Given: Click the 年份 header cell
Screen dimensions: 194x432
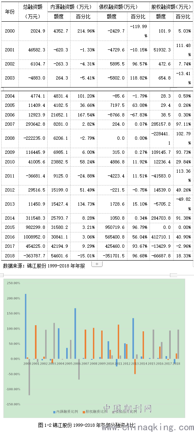Looking at the screenshot, I should click(x=10, y=11).
